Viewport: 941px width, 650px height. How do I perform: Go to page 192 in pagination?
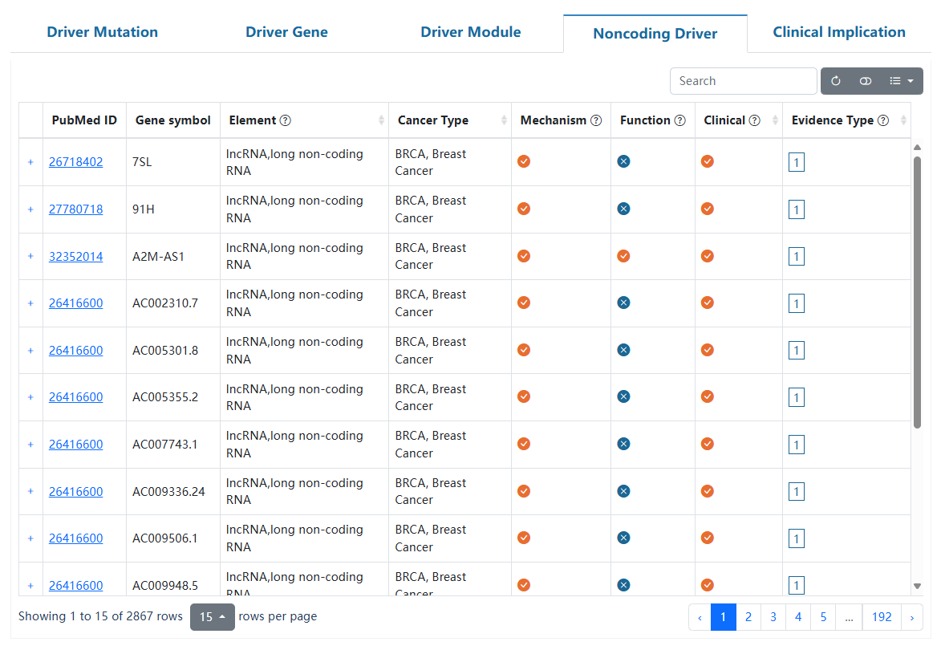pyautogui.click(x=882, y=617)
